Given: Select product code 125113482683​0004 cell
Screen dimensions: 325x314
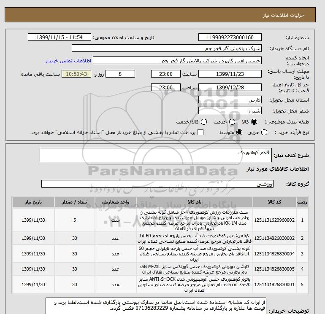Looking at the screenshot, I should click(x=274, y=254).
